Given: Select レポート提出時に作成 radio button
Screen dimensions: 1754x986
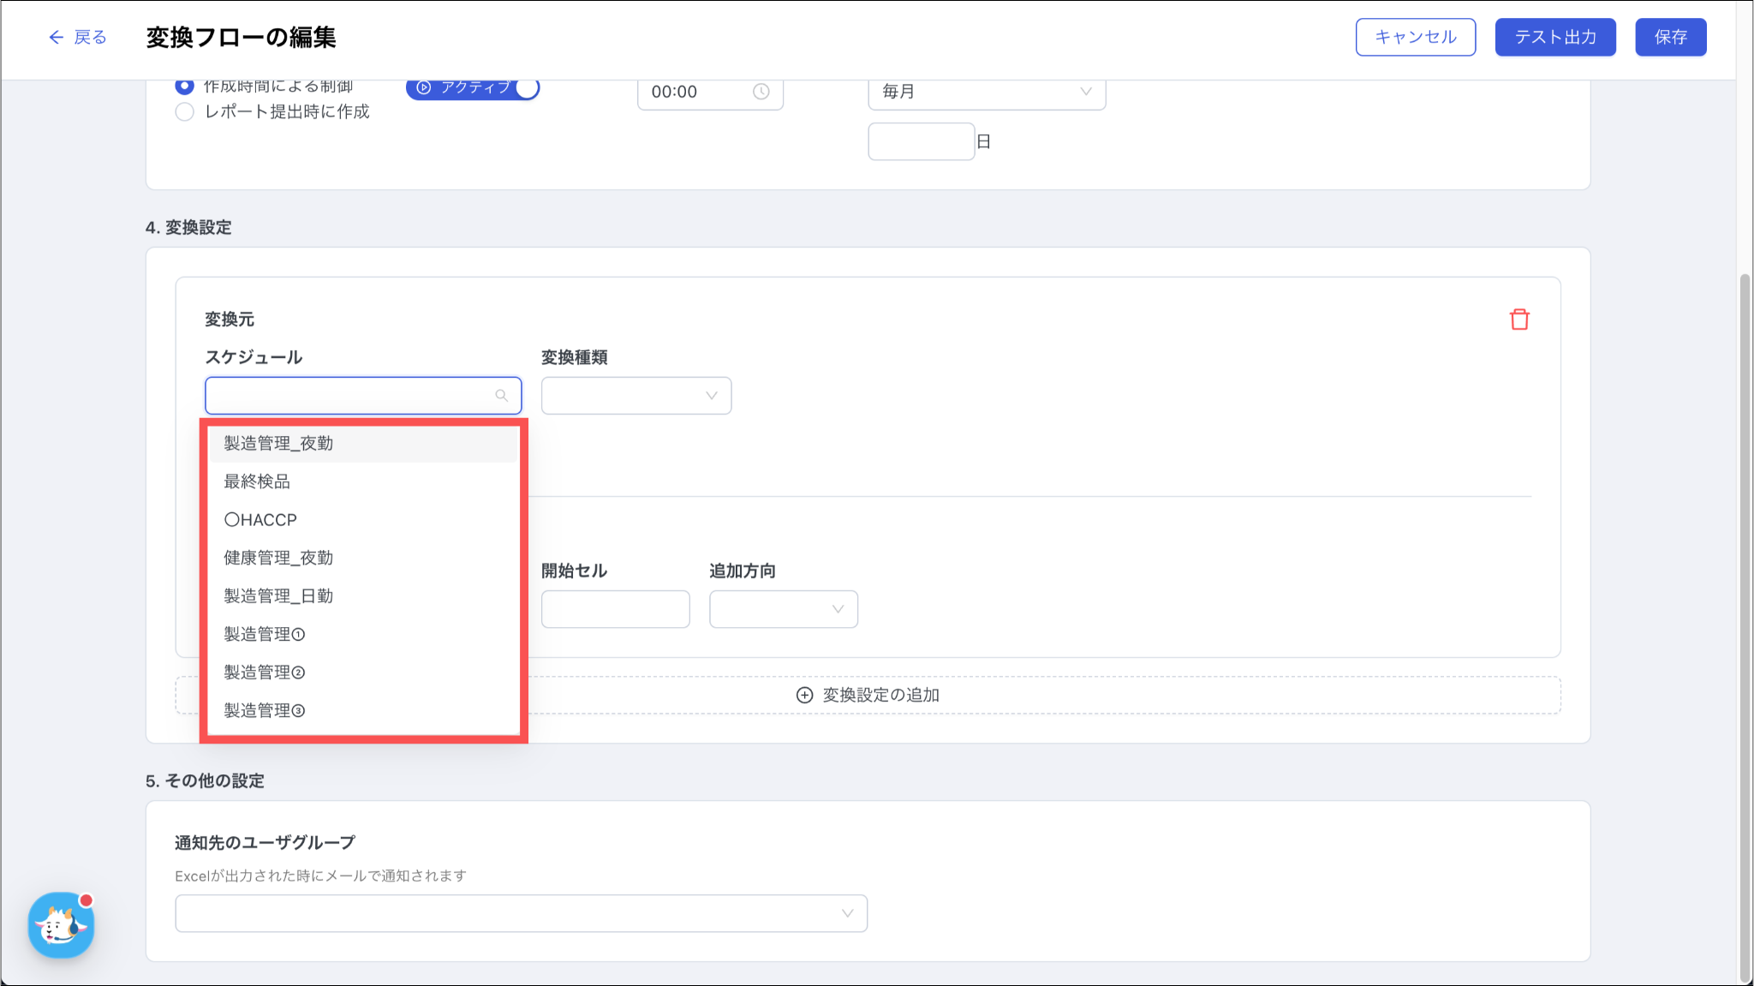Looking at the screenshot, I should pos(184,111).
